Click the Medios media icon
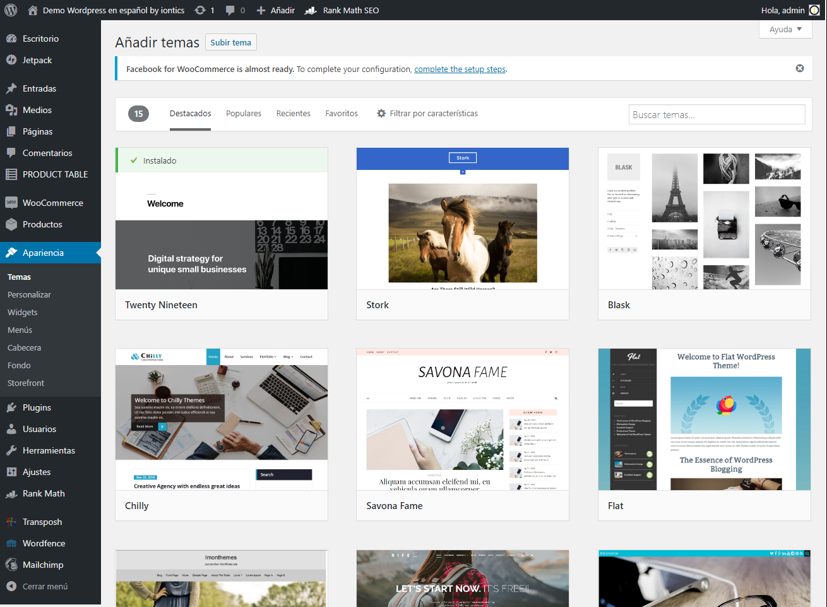Image resolution: width=827 pixels, height=607 pixels. (x=11, y=110)
